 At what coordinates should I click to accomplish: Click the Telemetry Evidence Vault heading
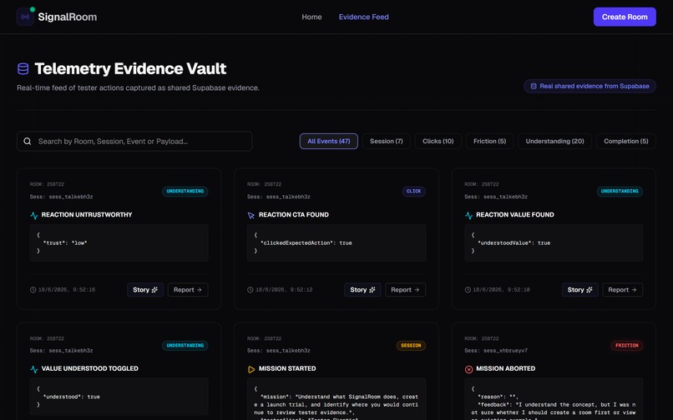tap(130, 68)
